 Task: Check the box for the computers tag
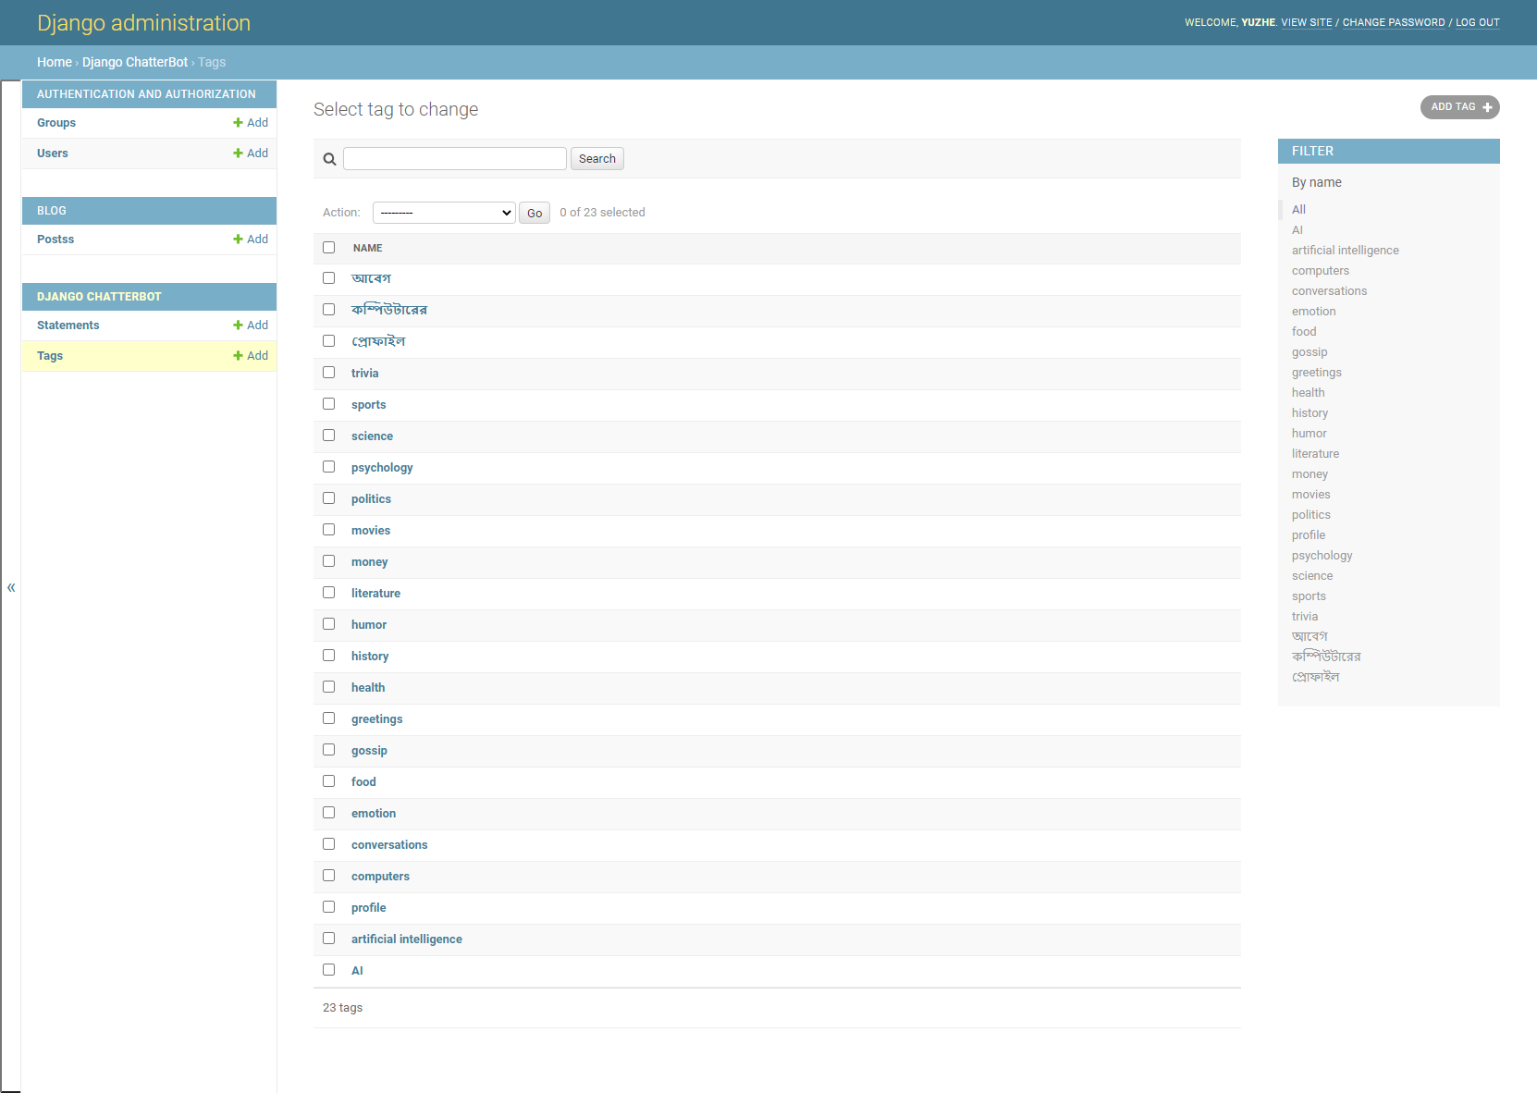328,876
